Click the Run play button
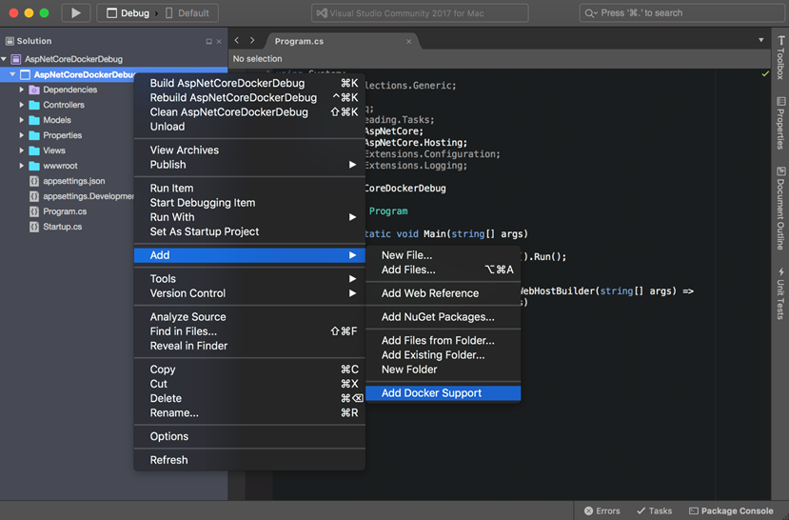 76,13
